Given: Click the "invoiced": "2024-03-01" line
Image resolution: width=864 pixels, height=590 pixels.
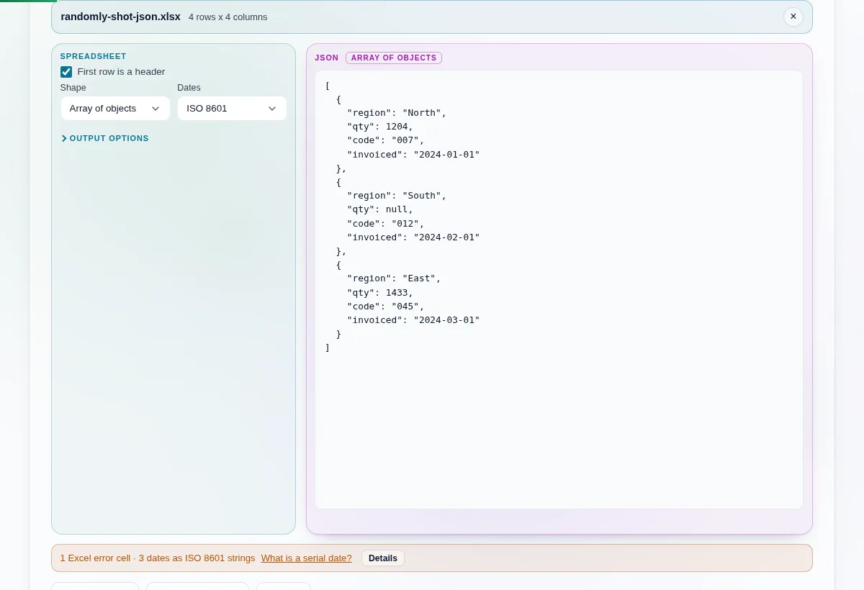Looking at the screenshot, I should click(x=413, y=320).
